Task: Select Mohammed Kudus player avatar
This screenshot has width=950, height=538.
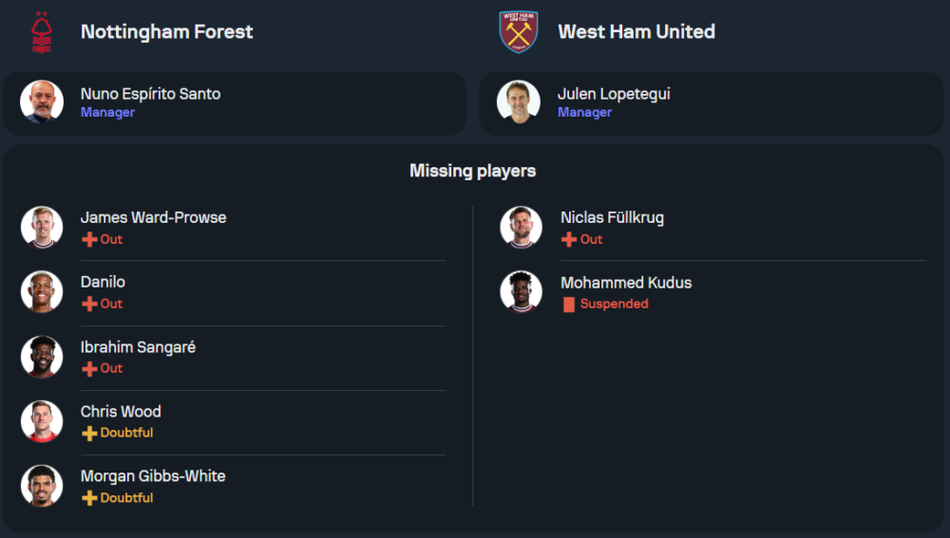Action: tap(521, 291)
